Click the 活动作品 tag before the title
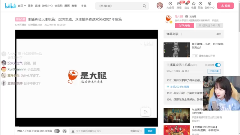Viewport: 240px width, 135px height. pos(20,19)
